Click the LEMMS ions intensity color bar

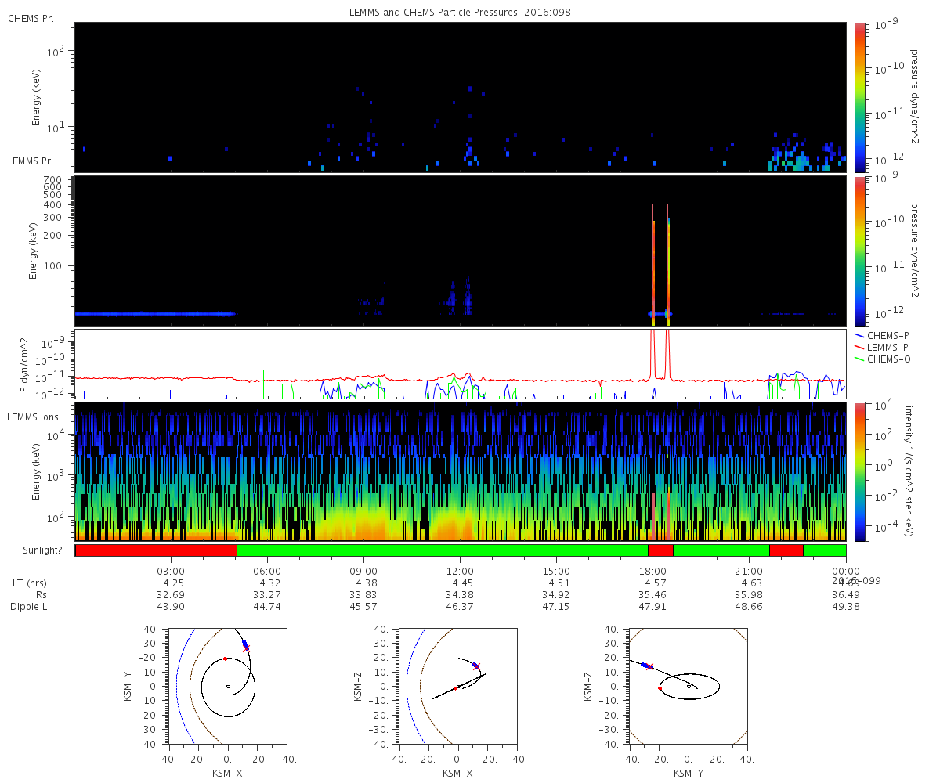[859, 471]
